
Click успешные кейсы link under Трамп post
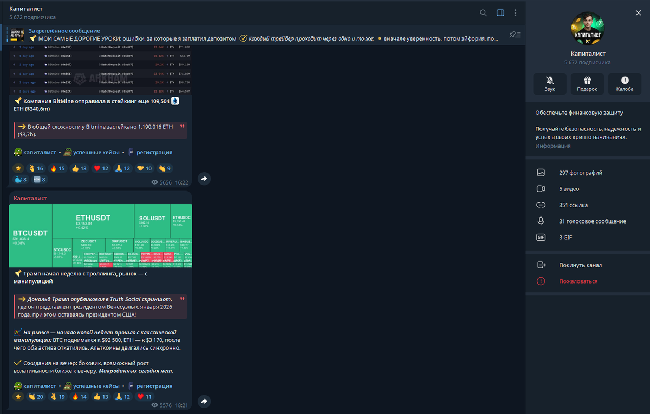click(x=96, y=386)
